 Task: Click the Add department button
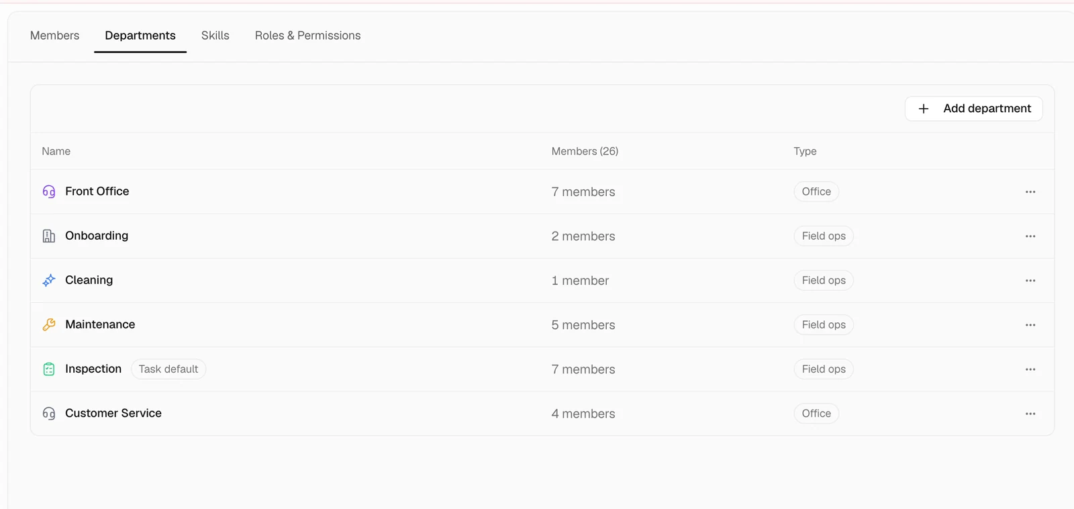(x=973, y=109)
